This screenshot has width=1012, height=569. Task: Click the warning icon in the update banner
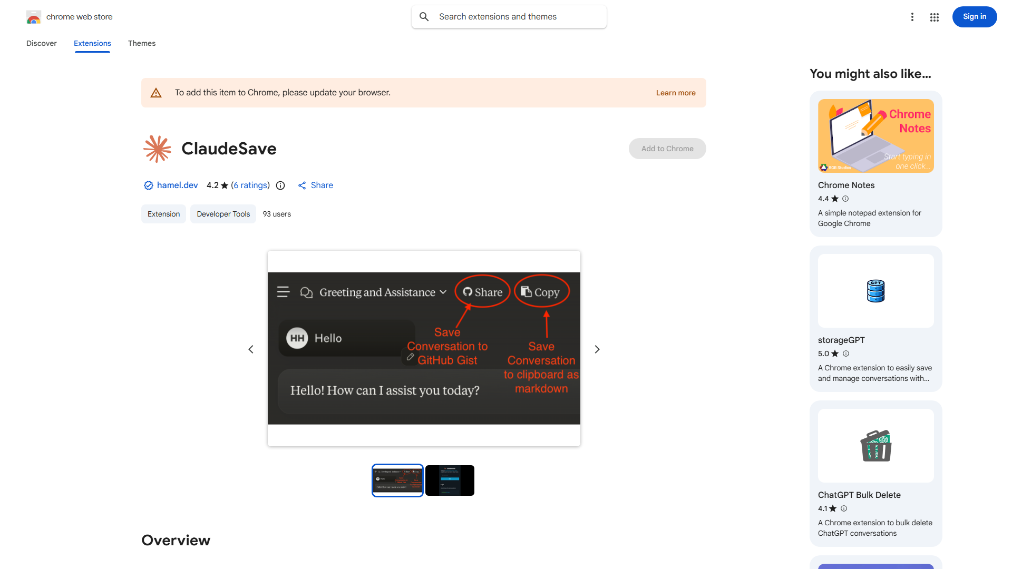tap(156, 92)
